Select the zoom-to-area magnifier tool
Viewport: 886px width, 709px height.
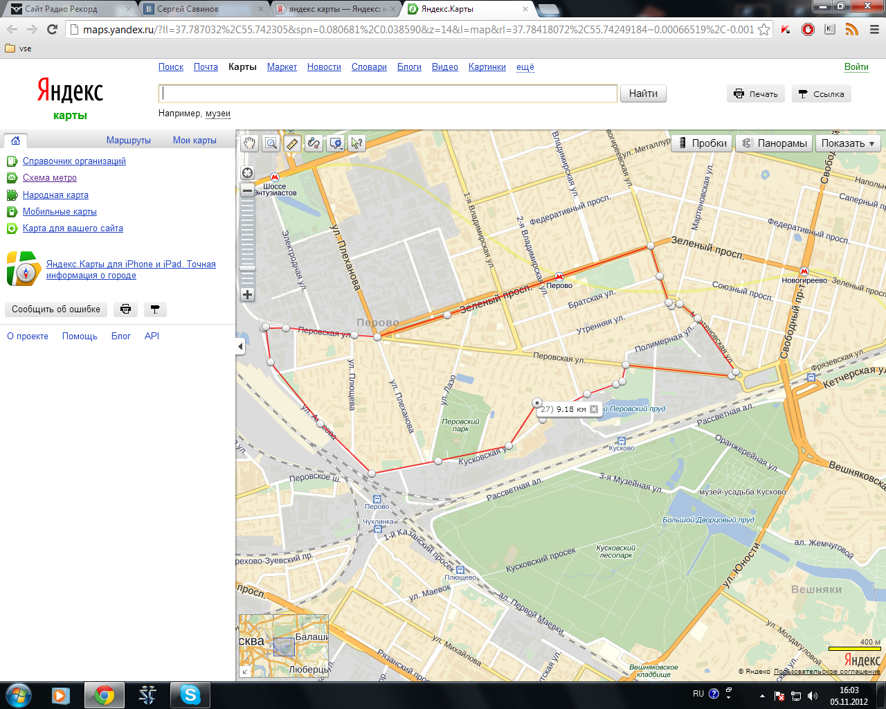click(271, 143)
